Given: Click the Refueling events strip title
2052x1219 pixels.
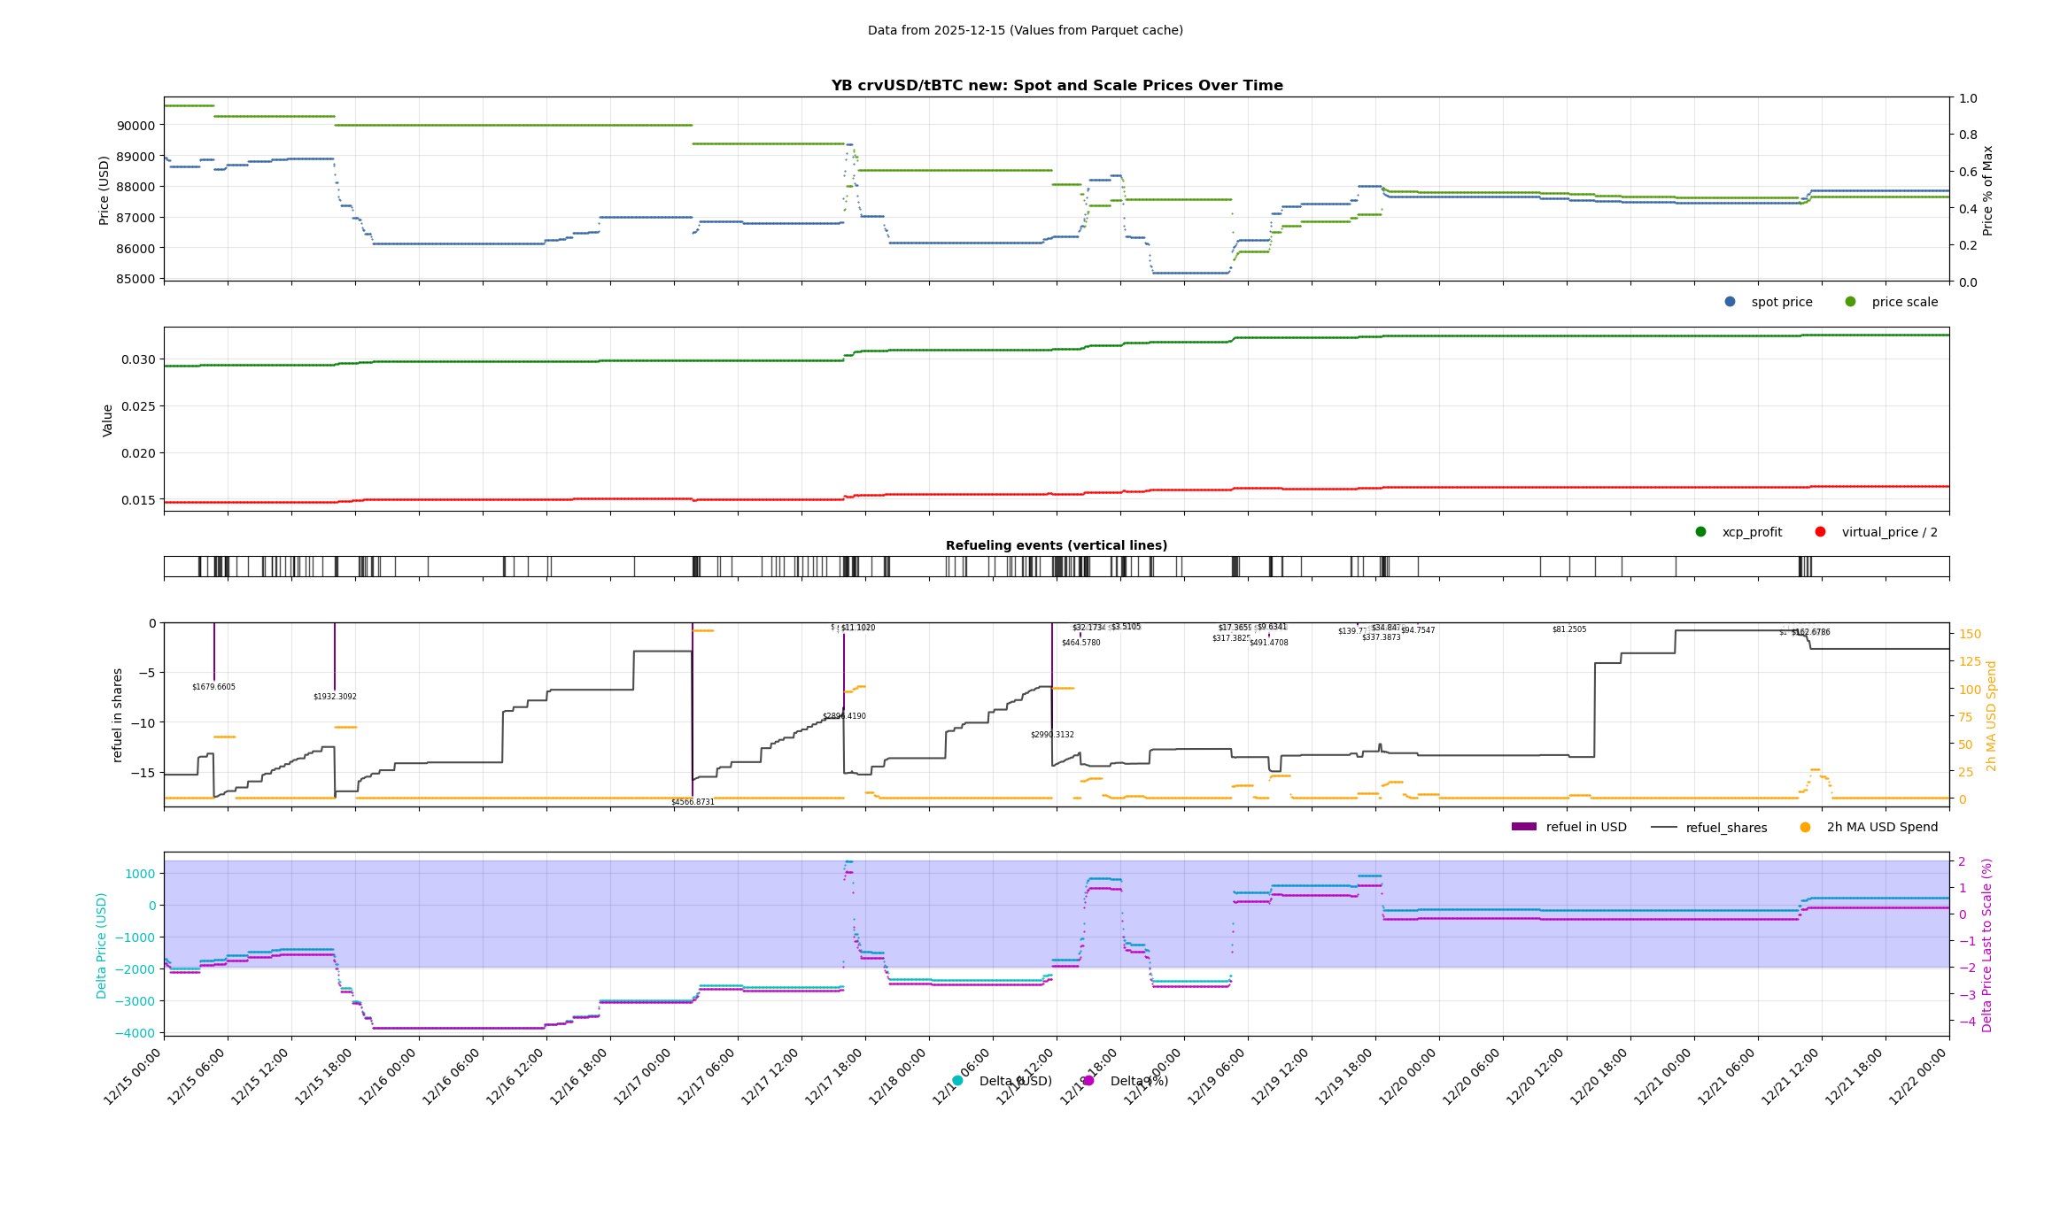Looking at the screenshot, I should [1056, 545].
